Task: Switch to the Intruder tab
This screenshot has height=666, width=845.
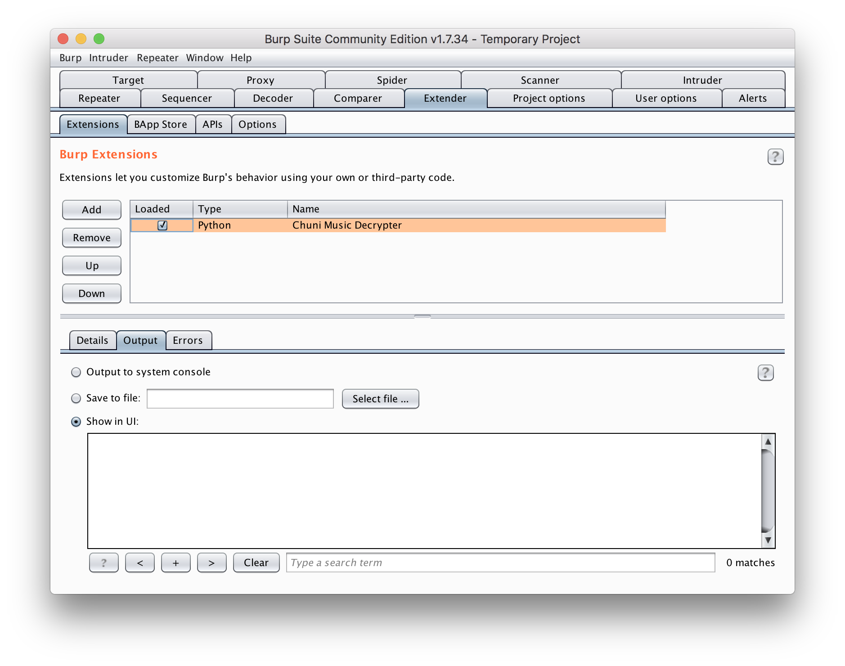Action: (702, 80)
